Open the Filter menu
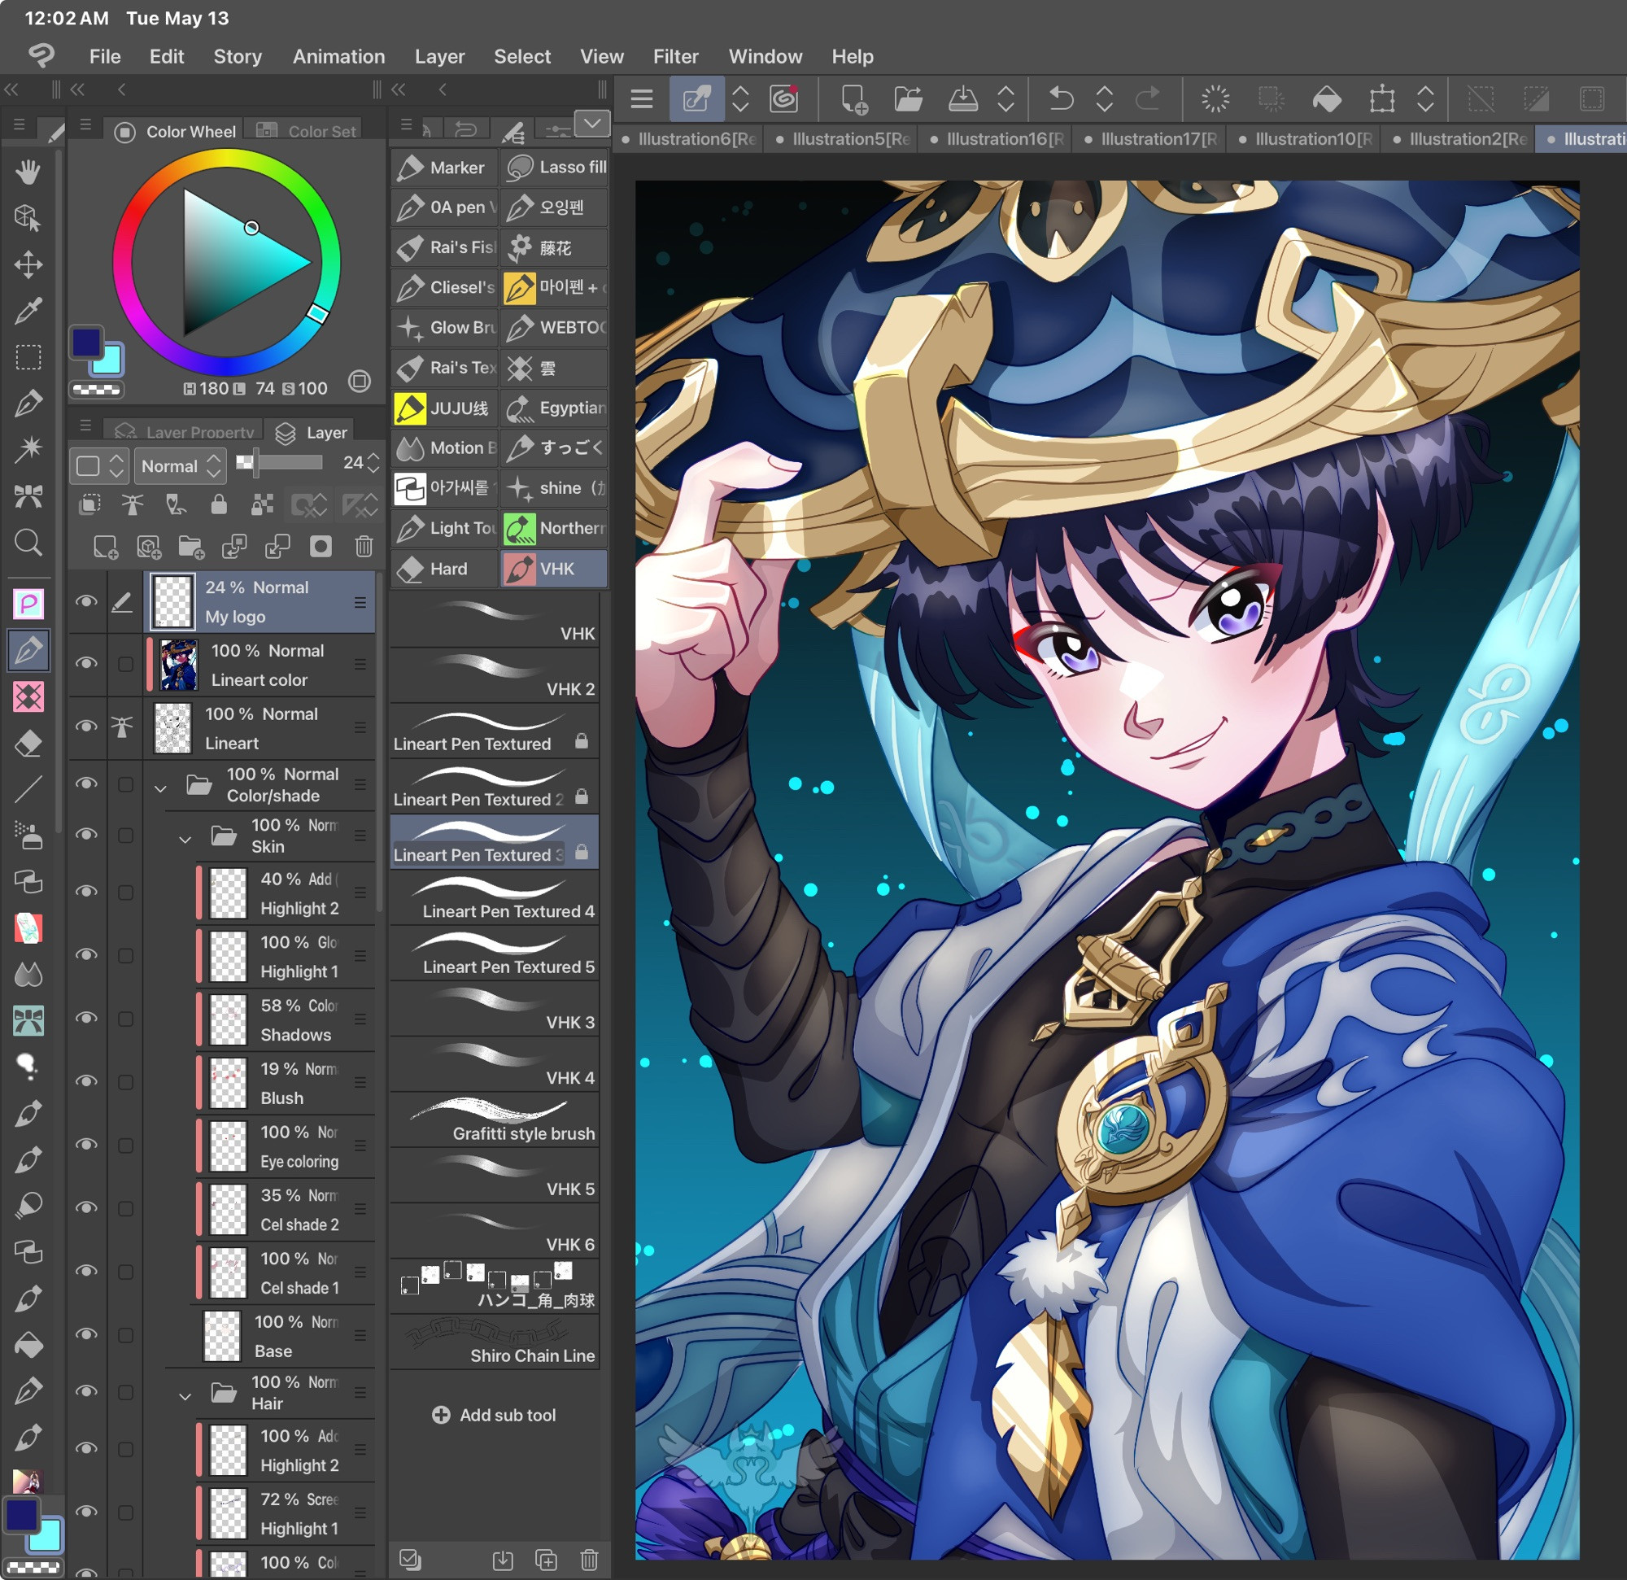 pyautogui.click(x=675, y=56)
